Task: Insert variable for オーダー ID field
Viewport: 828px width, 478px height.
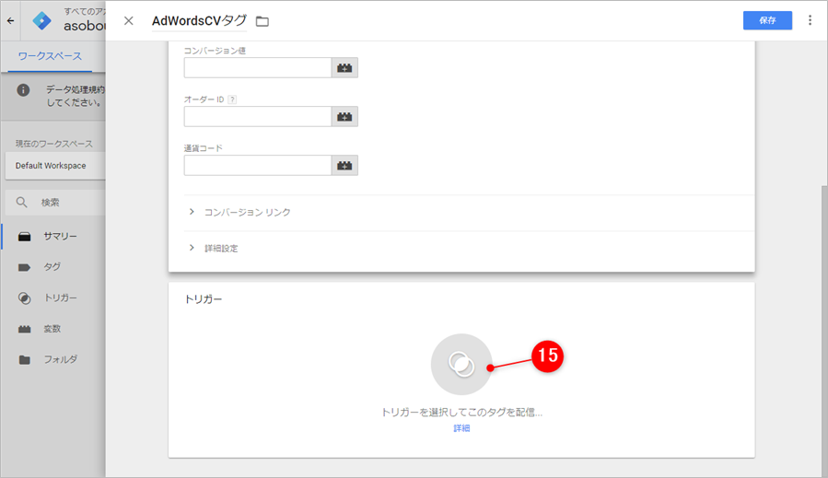Action: 344,117
